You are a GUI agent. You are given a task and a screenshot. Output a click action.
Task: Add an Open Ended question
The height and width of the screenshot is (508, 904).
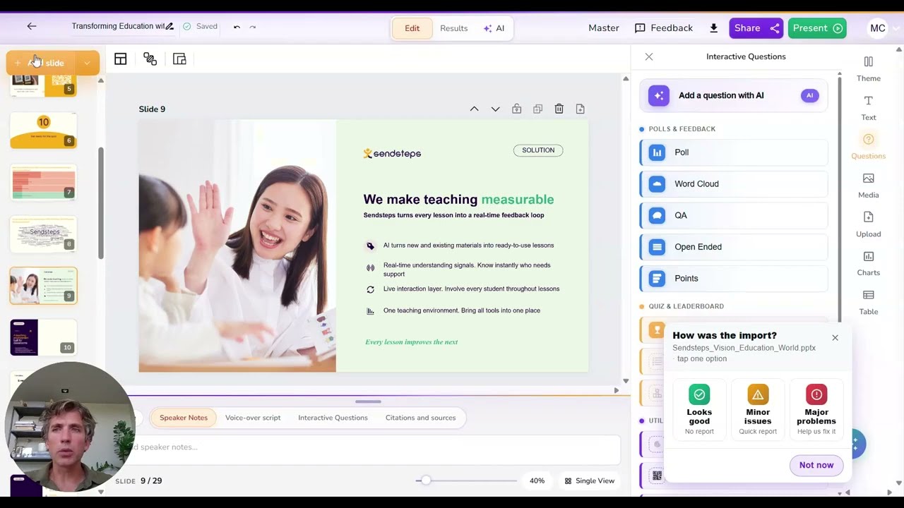pyautogui.click(x=733, y=247)
